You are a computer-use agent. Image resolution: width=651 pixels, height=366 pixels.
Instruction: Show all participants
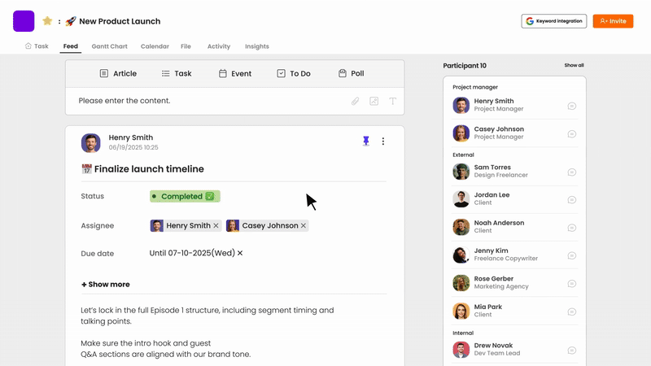pyautogui.click(x=574, y=65)
